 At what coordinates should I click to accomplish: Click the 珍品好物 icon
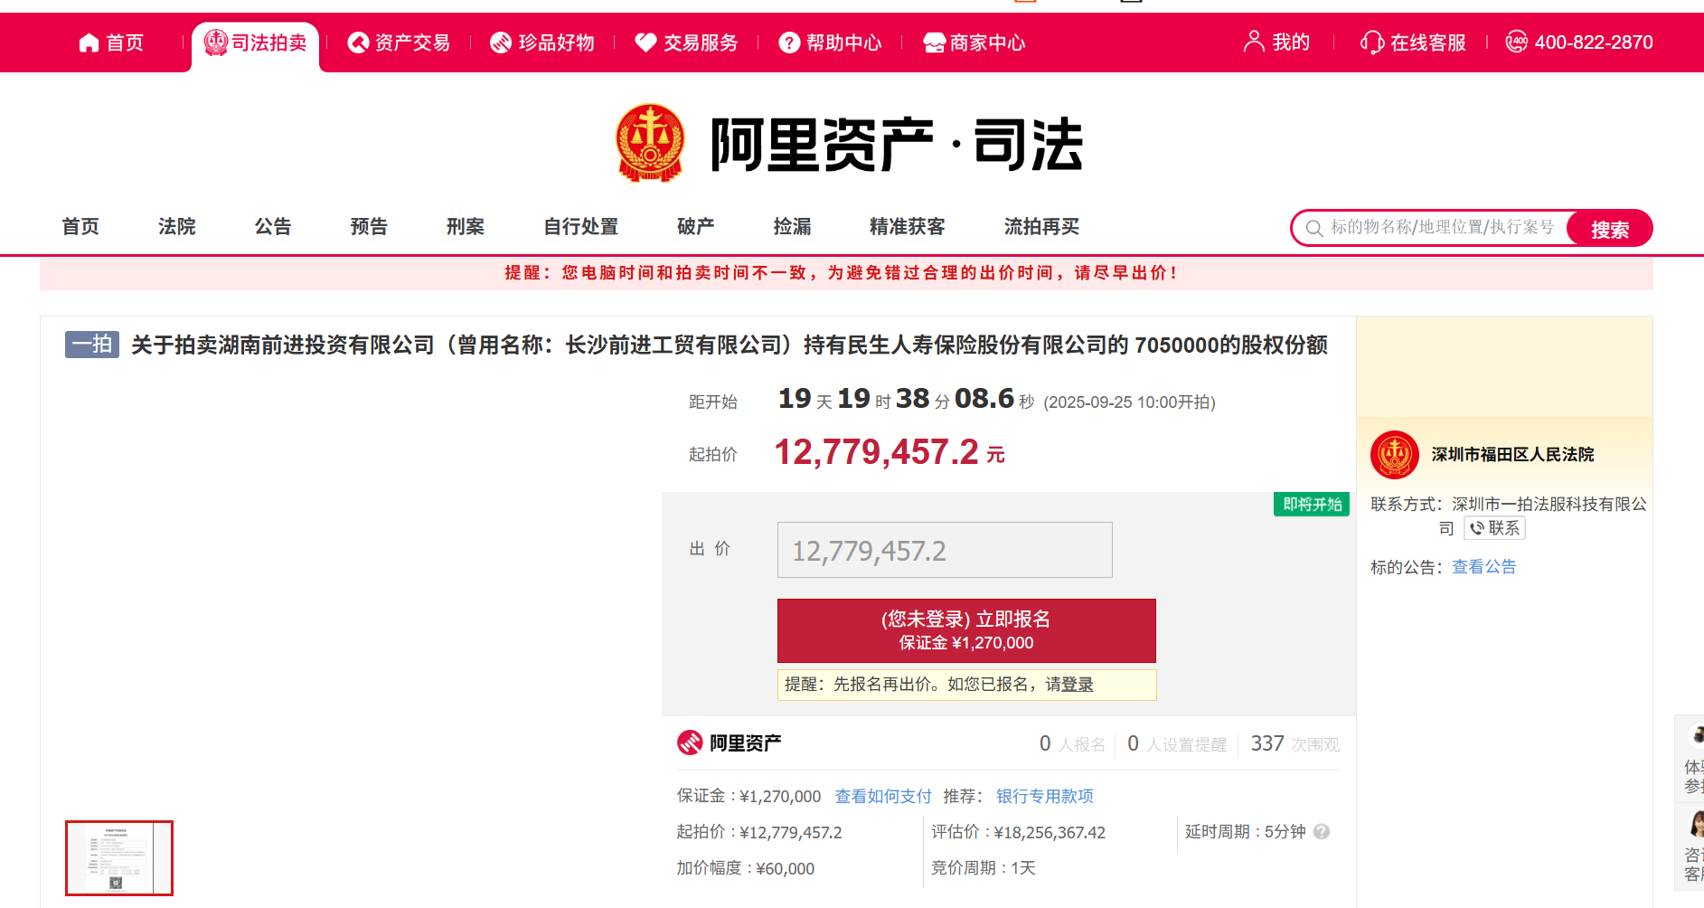501,43
